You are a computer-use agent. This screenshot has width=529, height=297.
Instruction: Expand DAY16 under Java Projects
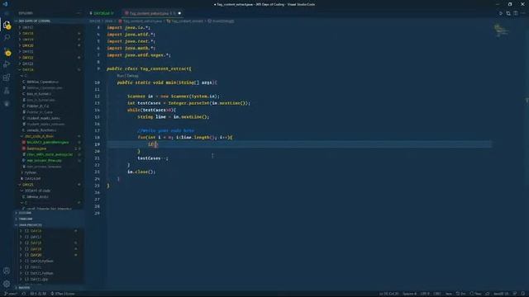(49, 231)
